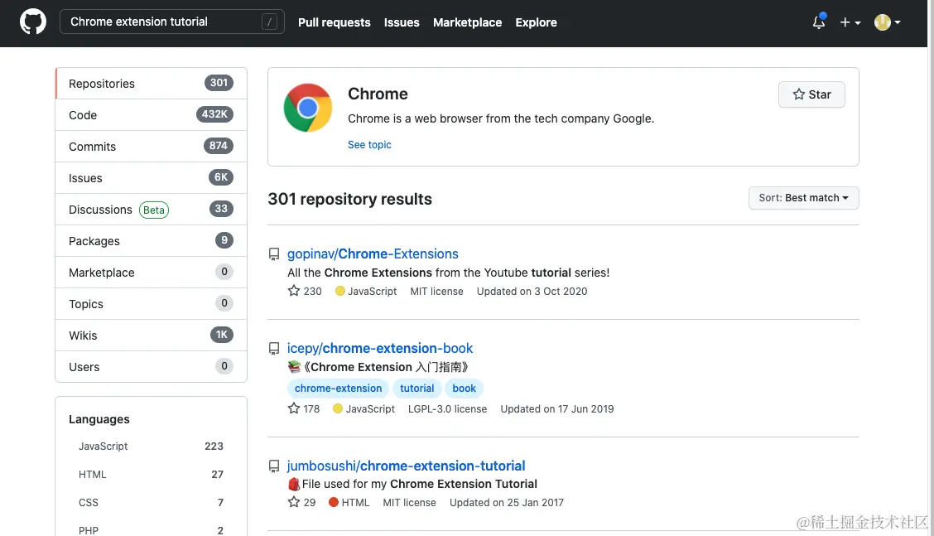Click yellow JavaScript dot for icepy repo
This screenshot has height=536, width=934.
click(338, 408)
